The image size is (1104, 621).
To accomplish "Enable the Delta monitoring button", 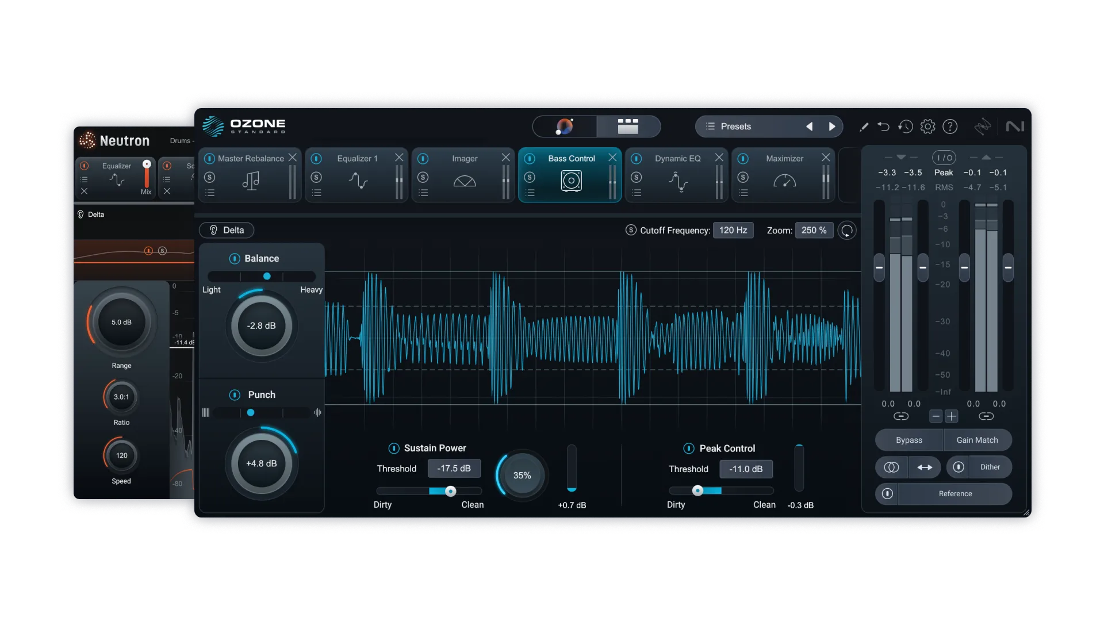I will [226, 230].
